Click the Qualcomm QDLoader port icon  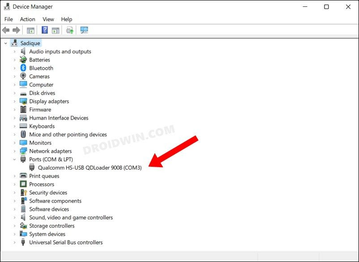32,168
